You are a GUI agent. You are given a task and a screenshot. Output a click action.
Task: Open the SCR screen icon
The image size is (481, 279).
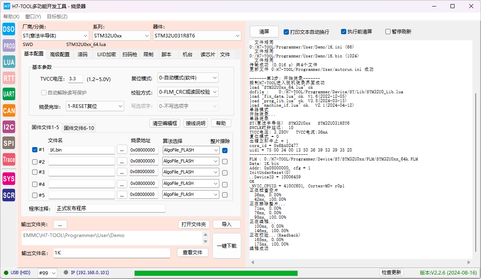9,195
